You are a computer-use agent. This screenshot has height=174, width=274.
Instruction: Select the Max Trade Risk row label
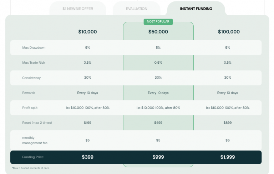coord(34,63)
